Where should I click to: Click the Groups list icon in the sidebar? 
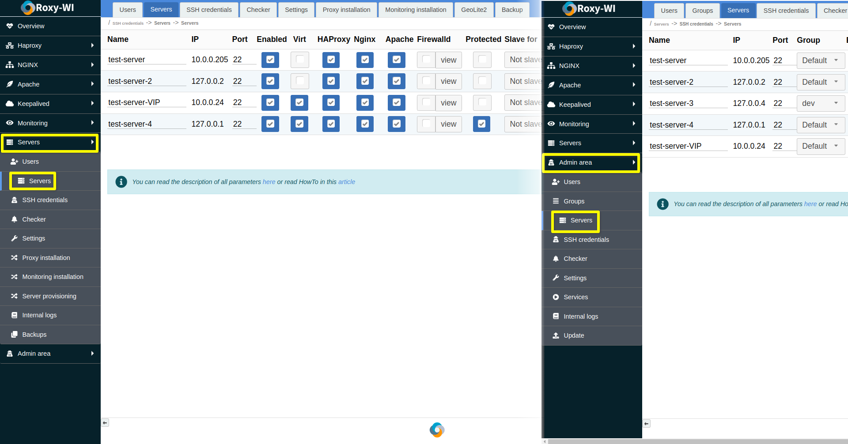[556, 201]
